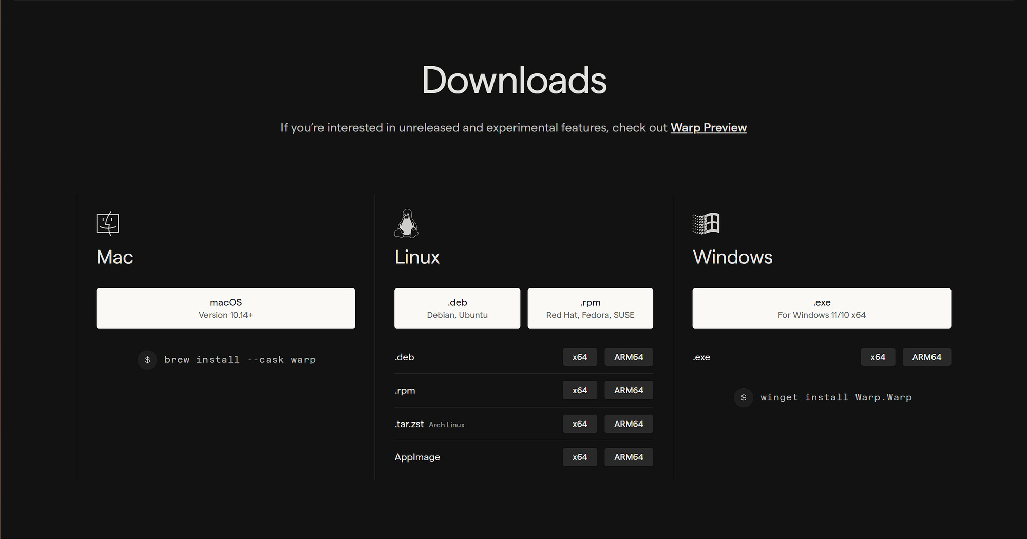The image size is (1027, 539).
Task: Click the '.exe' label in the list row
Action: (701, 357)
